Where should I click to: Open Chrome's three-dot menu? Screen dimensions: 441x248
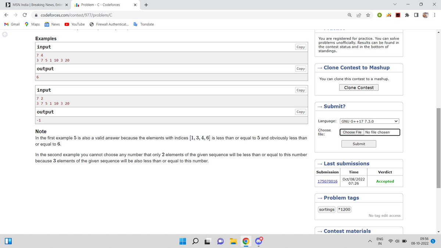(435, 15)
